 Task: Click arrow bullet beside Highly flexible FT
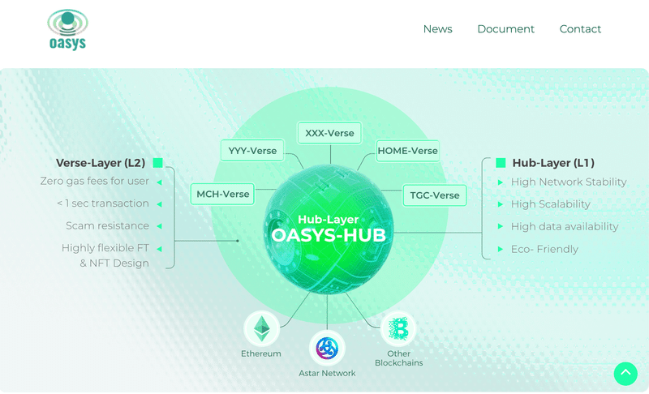(159, 249)
